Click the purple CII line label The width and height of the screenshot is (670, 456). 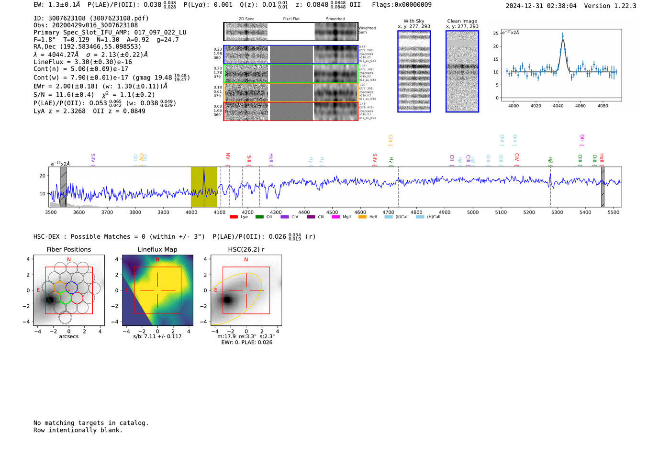452,160
